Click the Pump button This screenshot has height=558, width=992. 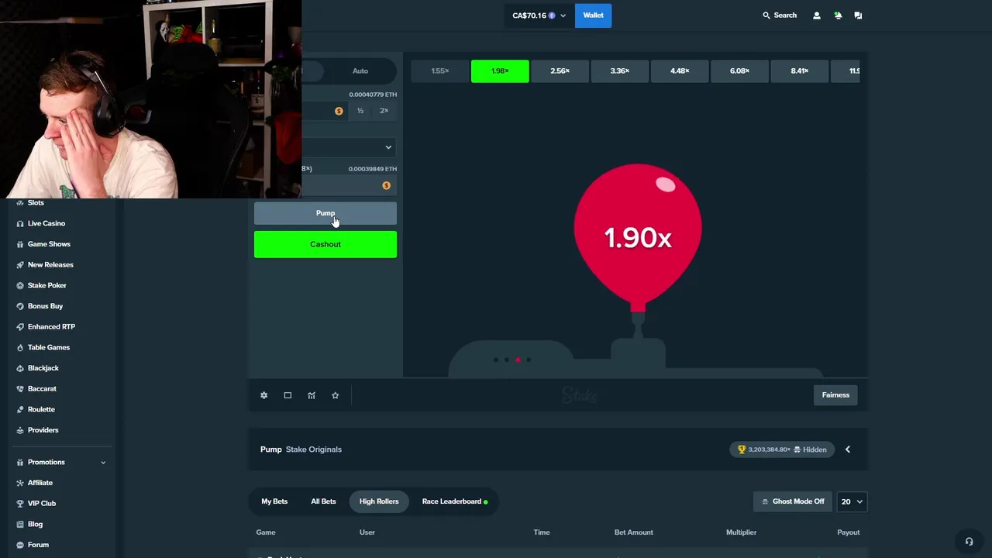pos(325,213)
